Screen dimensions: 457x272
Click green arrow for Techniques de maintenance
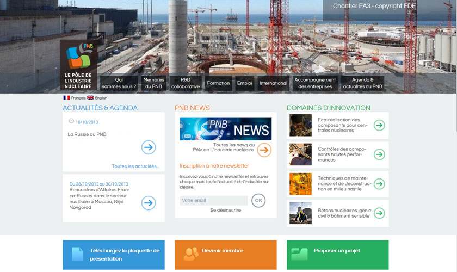[379, 184]
